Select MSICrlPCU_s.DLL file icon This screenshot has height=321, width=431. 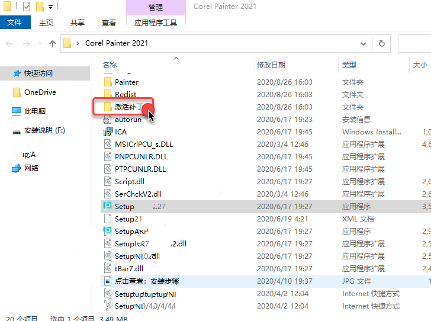point(108,144)
